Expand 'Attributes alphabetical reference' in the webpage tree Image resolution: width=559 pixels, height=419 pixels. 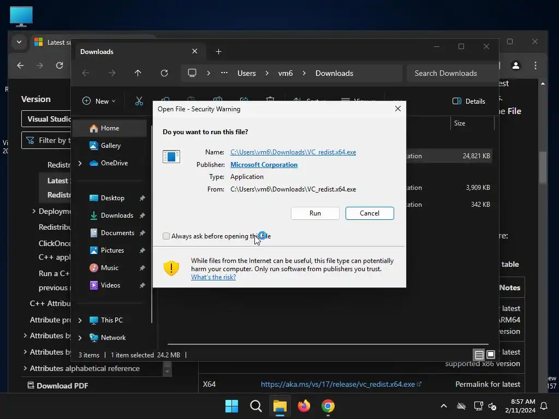pos(25,368)
